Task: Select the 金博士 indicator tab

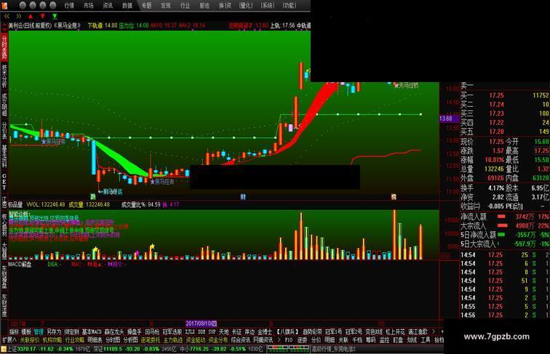Action: click(265, 331)
